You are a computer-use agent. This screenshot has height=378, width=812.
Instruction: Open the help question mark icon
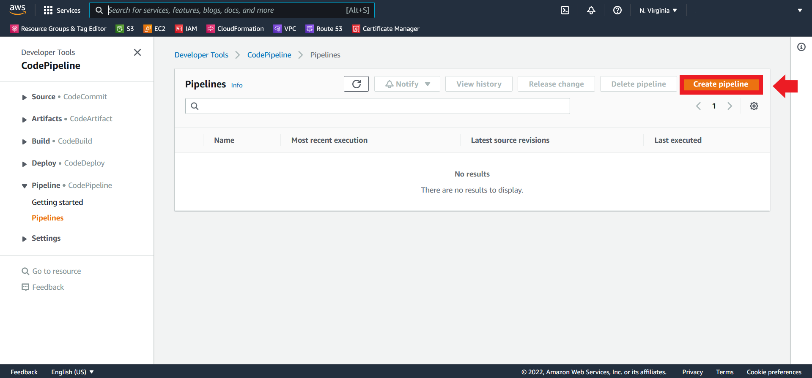coord(617,10)
